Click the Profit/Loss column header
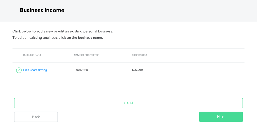The image size is (257, 127). pyautogui.click(x=139, y=55)
